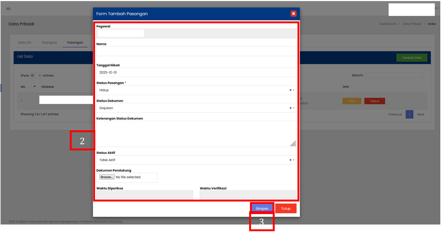Switch to the Data Diri tab
This screenshot has height=232, width=443.
click(x=25, y=43)
